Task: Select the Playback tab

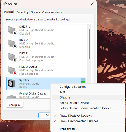Action: click(x=9, y=12)
